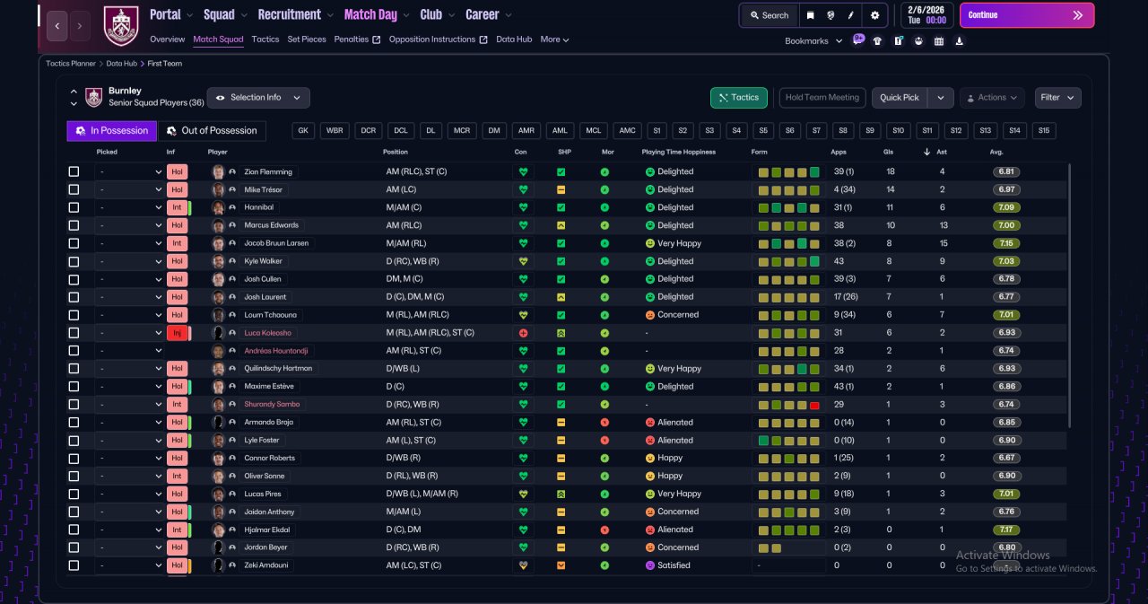Open the globe world icon
This screenshot has width=1148, height=604.
click(x=831, y=15)
